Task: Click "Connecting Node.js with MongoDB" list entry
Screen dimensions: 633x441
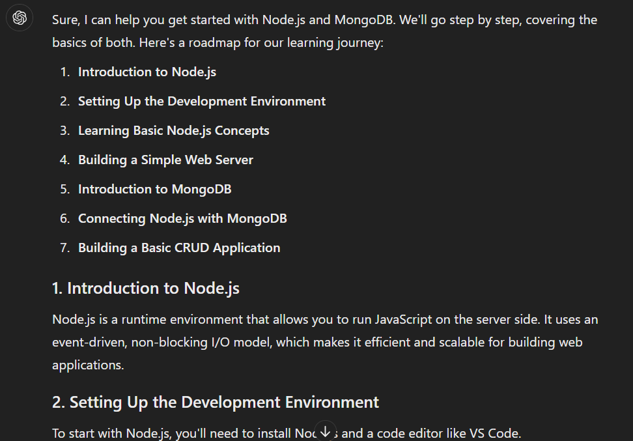Action: [x=182, y=219]
